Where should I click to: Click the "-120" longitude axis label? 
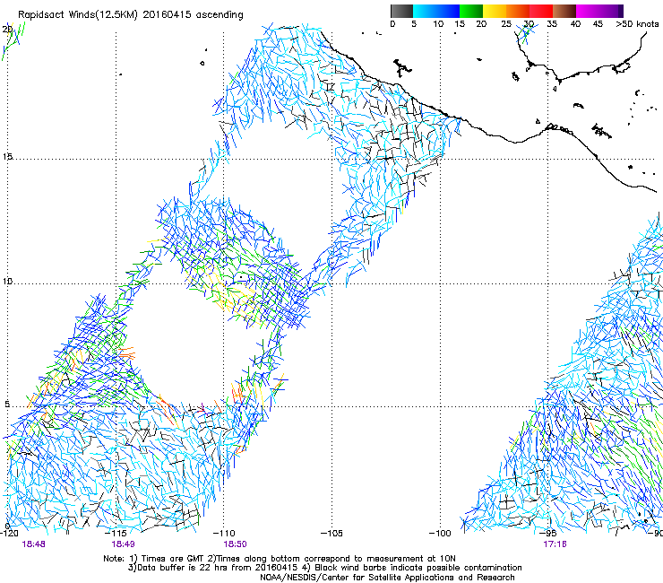click(9, 533)
